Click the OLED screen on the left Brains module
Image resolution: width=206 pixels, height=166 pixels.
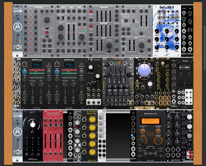click(37, 65)
